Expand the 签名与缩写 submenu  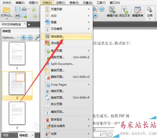pos(67,126)
